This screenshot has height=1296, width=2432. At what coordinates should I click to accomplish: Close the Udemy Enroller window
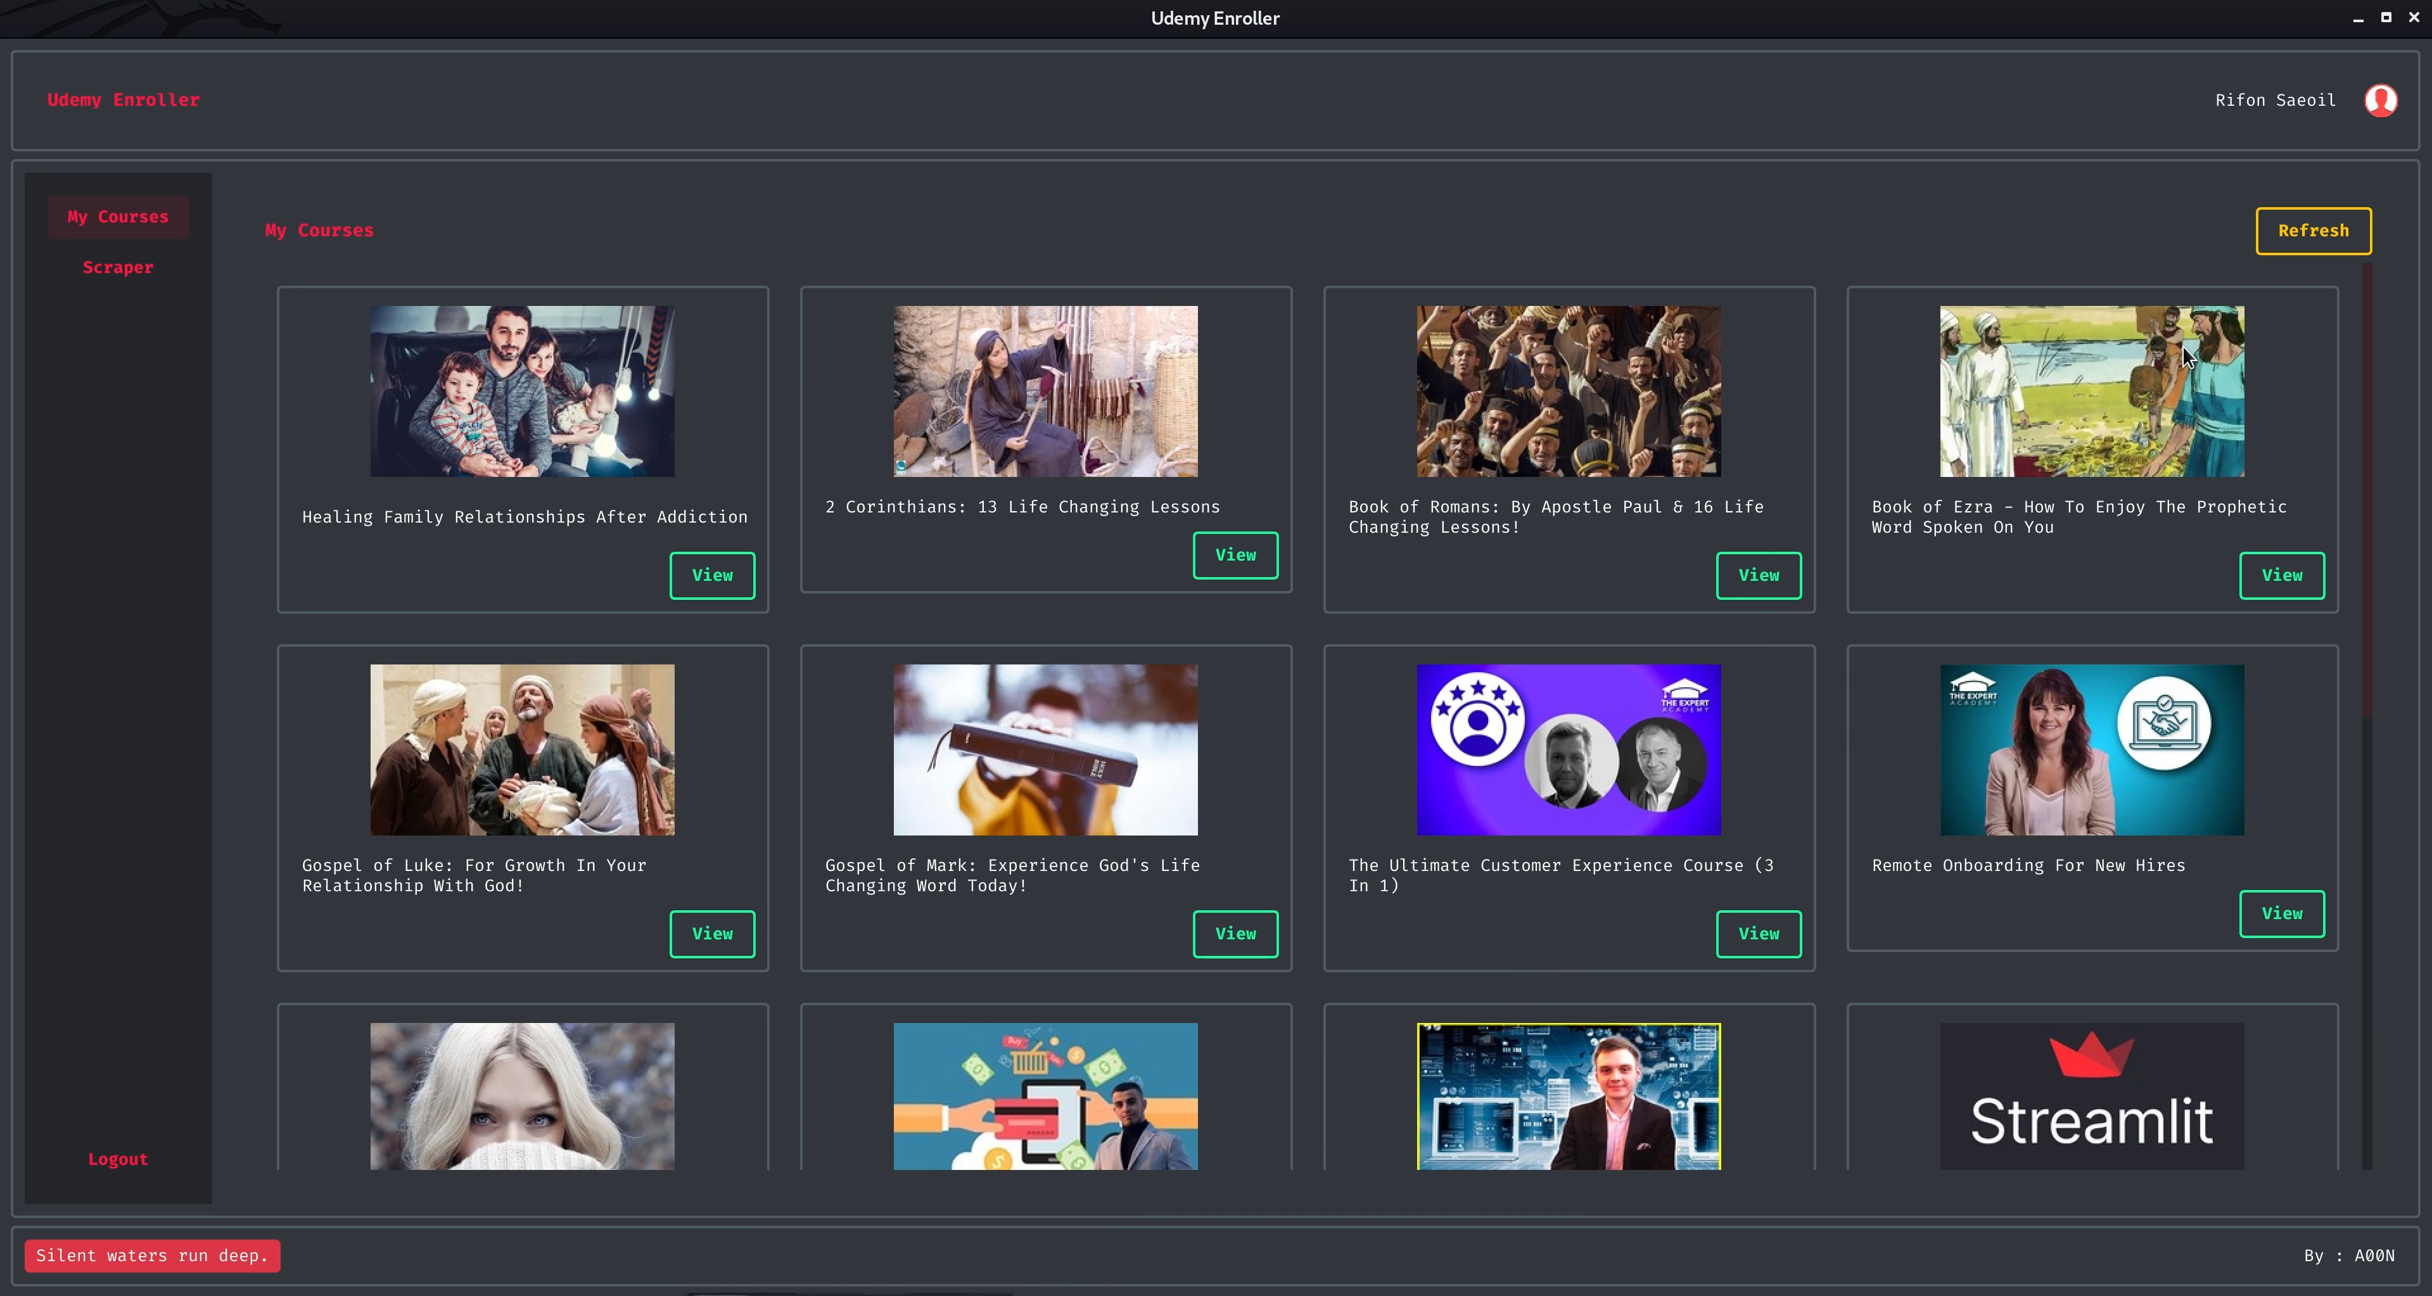(2414, 18)
